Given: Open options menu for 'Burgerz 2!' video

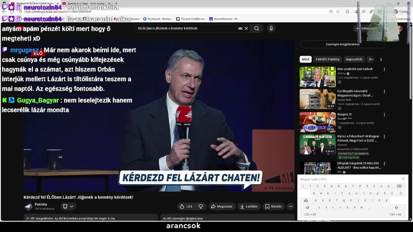Looking at the screenshot, I should [x=384, y=115].
